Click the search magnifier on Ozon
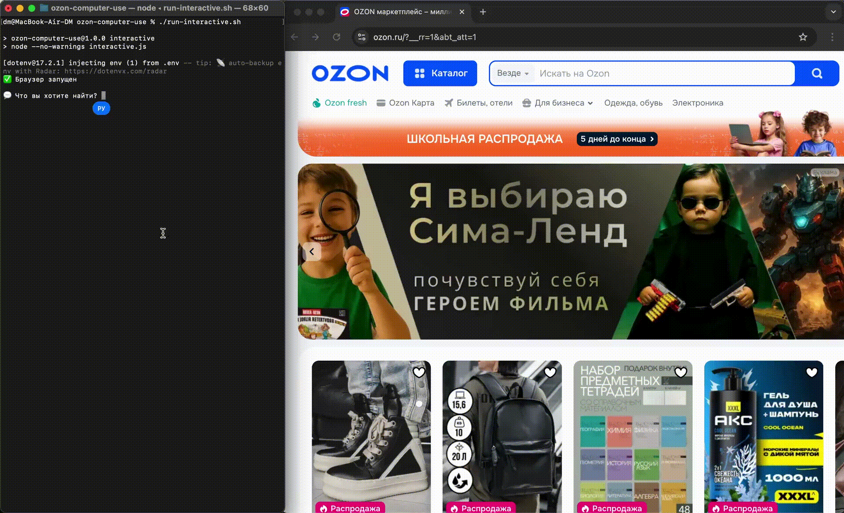844x513 pixels. click(x=817, y=73)
